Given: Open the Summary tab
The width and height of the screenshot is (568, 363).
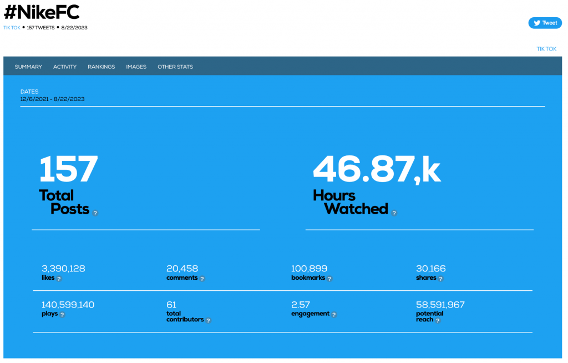Looking at the screenshot, I should coord(28,67).
